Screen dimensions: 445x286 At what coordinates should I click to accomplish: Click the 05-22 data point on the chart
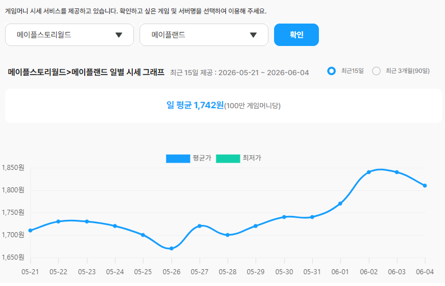coord(58,222)
